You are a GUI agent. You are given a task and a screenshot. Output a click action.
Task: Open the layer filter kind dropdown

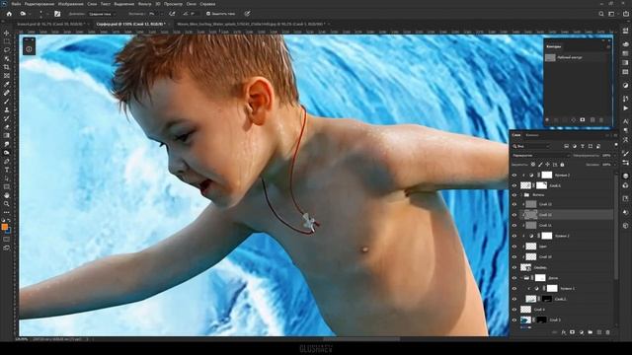coord(531,146)
